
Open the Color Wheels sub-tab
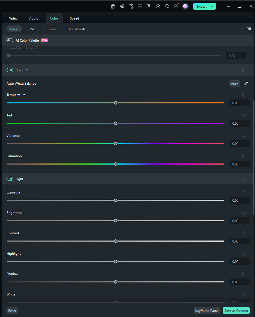(x=75, y=29)
